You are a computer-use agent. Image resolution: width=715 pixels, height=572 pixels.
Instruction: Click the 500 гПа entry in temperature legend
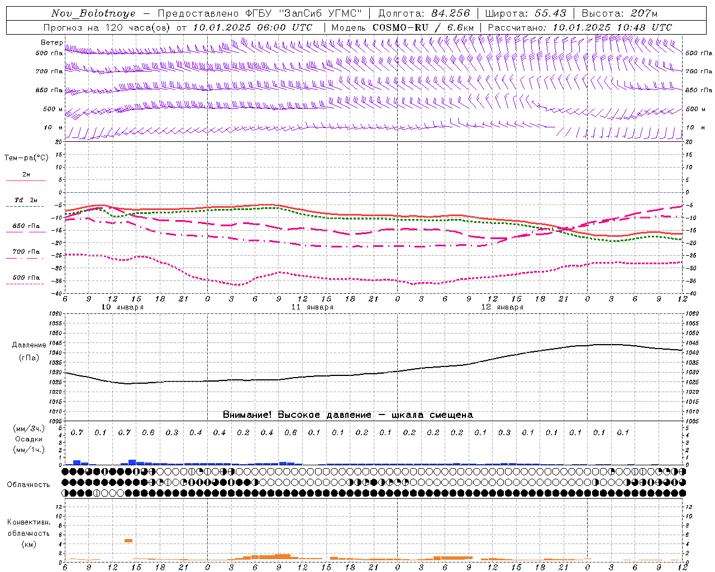coord(26,278)
